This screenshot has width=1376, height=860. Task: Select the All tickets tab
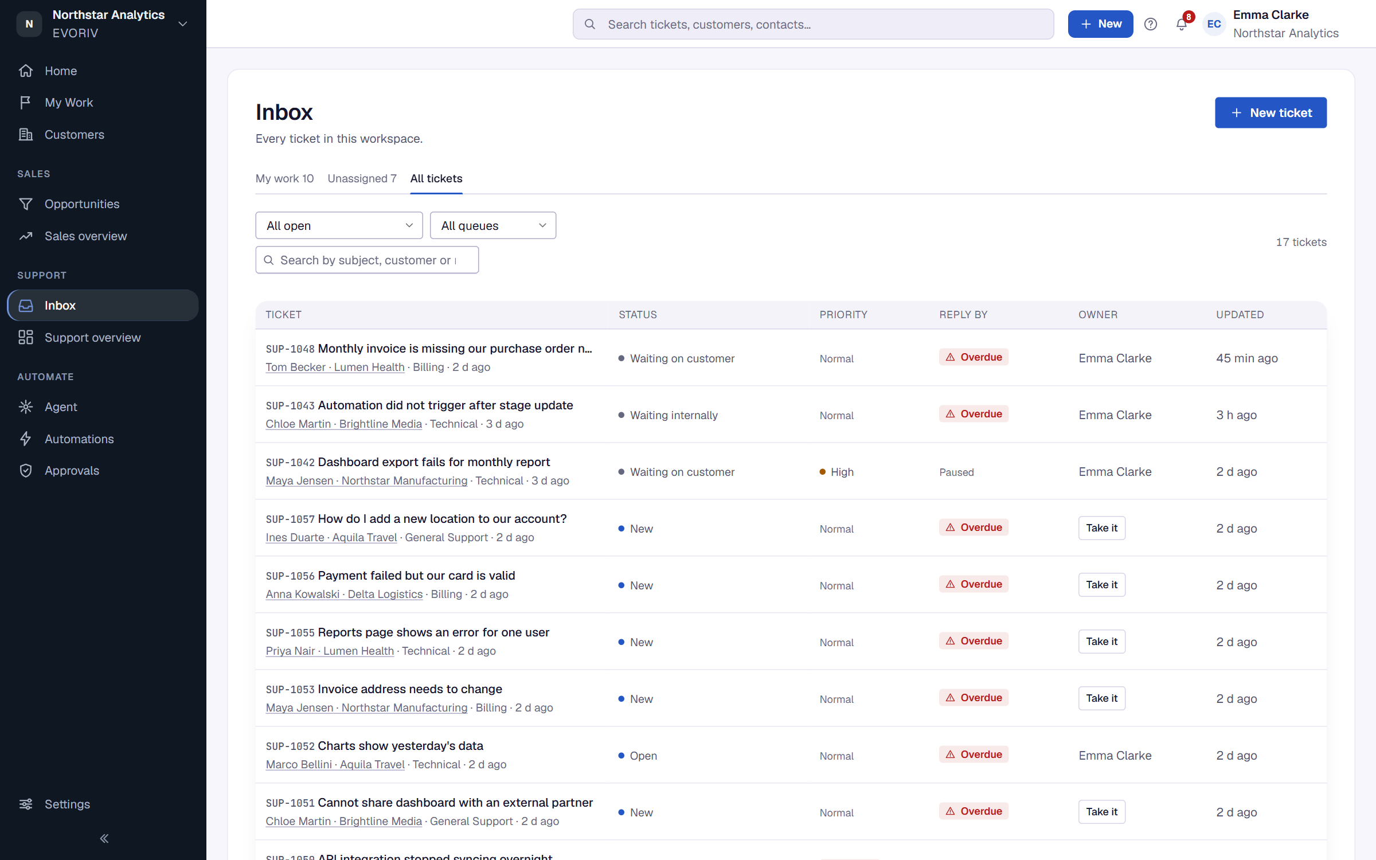coord(436,178)
